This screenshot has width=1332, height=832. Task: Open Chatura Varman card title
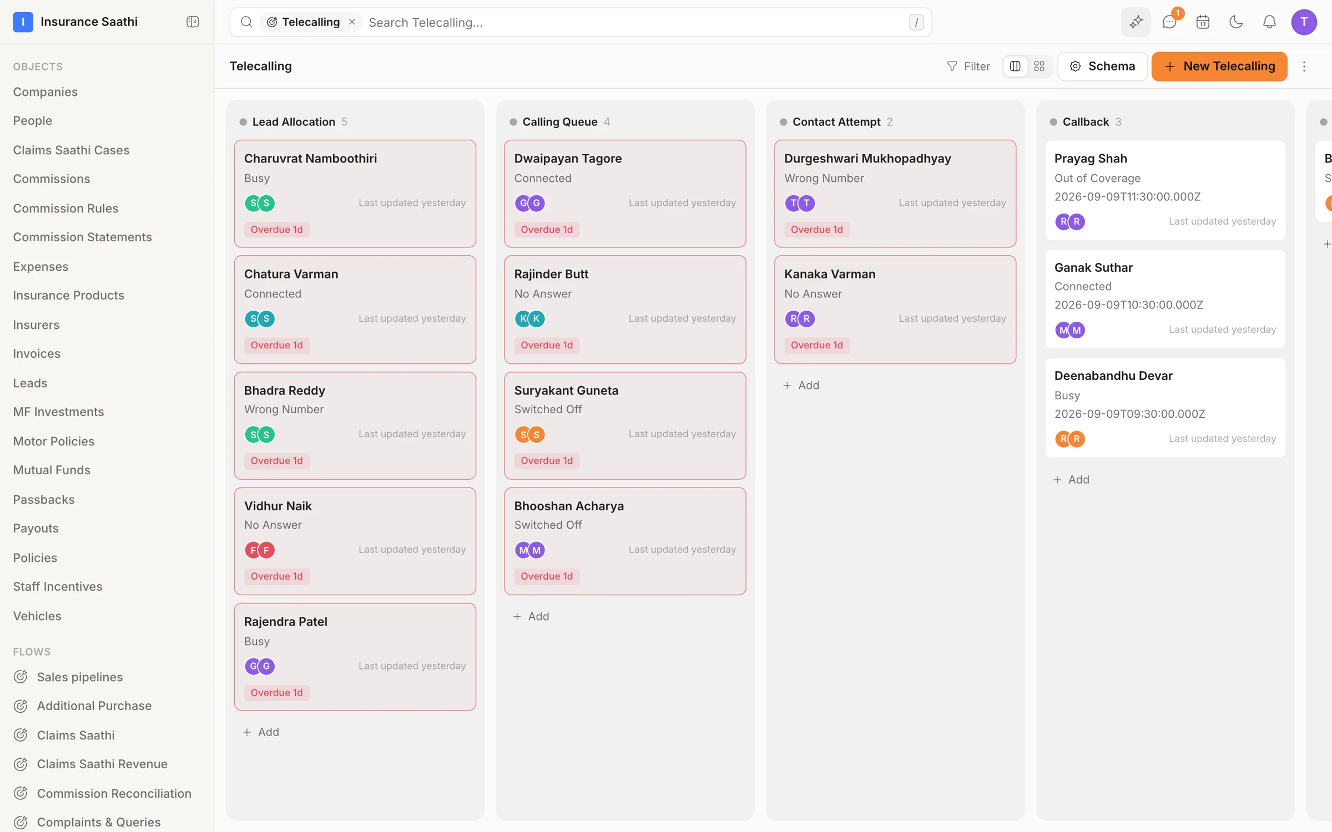tap(291, 273)
